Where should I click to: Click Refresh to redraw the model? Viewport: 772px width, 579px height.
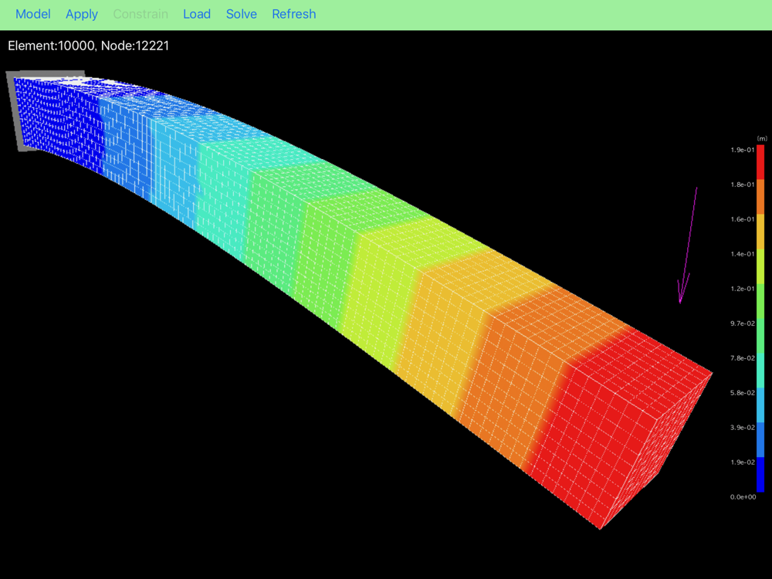[294, 14]
